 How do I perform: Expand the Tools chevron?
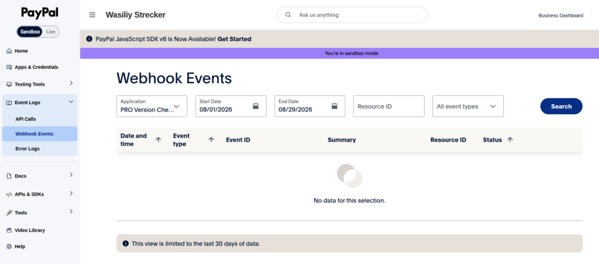click(x=71, y=212)
